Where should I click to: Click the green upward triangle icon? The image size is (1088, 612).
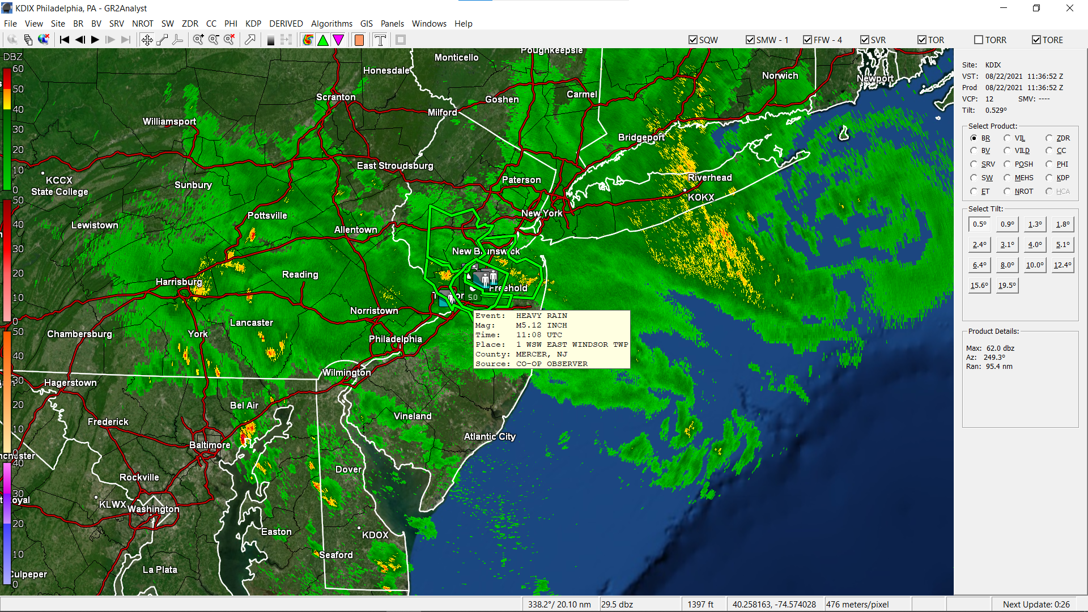click(323, 40)
